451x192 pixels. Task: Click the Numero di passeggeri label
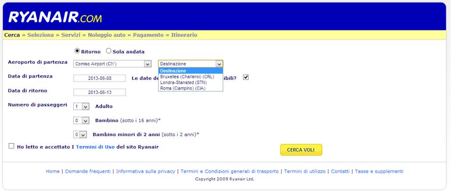tap(38, 105)
